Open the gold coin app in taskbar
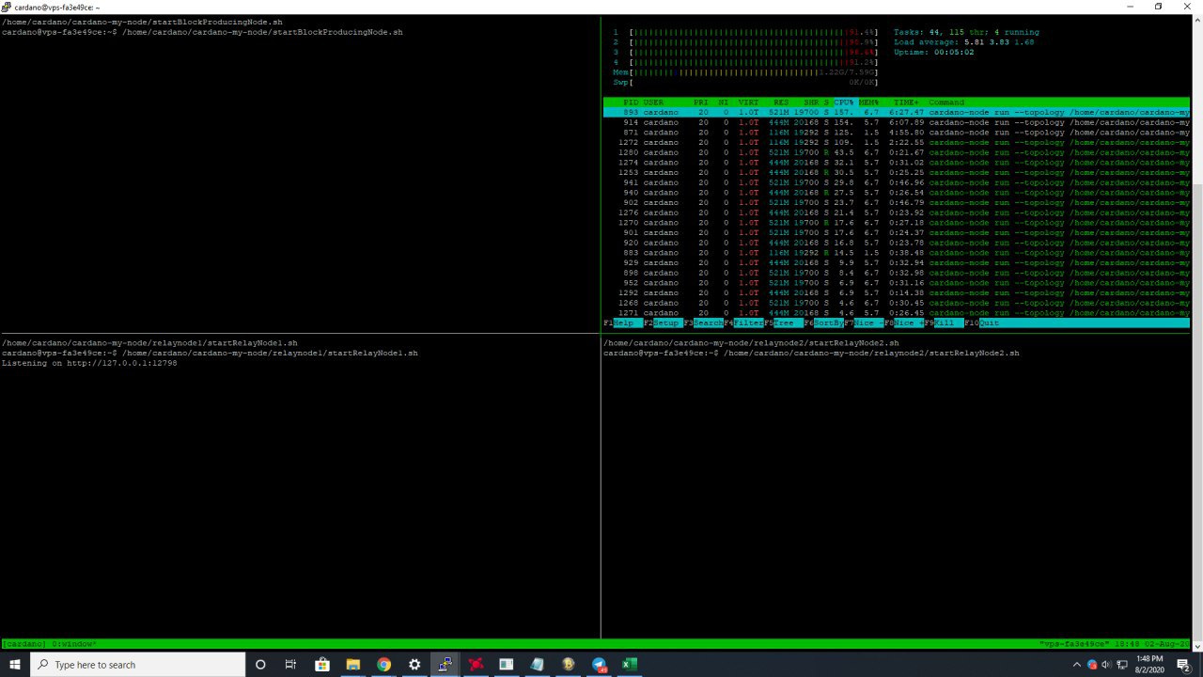Screen dimensions: 1203x677 [x=568, y=664]
